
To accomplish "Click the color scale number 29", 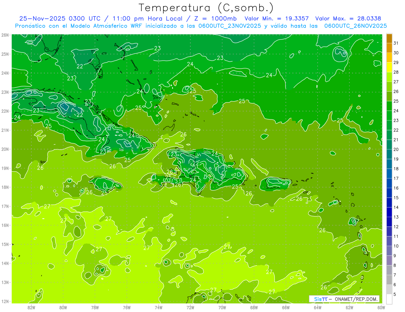I will [396, 62].
